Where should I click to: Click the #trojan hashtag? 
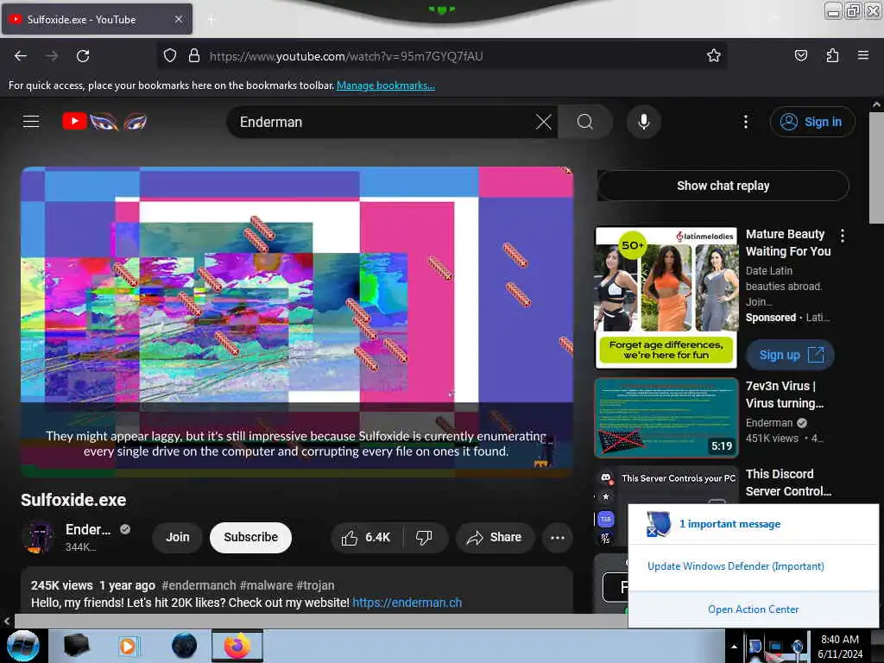pyautogui.click(x=315, y=585)
